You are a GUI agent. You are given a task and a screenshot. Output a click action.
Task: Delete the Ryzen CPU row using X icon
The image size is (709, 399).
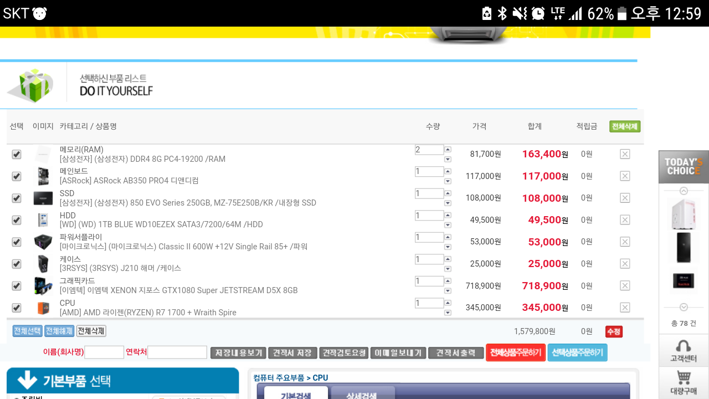(625, 308)
